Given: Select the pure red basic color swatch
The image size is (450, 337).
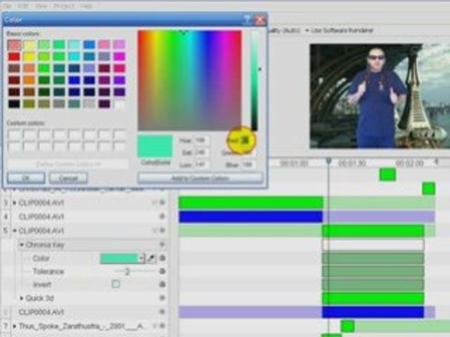Looking at the screenshot, I should pyautogui.click(x=14, y=57).
